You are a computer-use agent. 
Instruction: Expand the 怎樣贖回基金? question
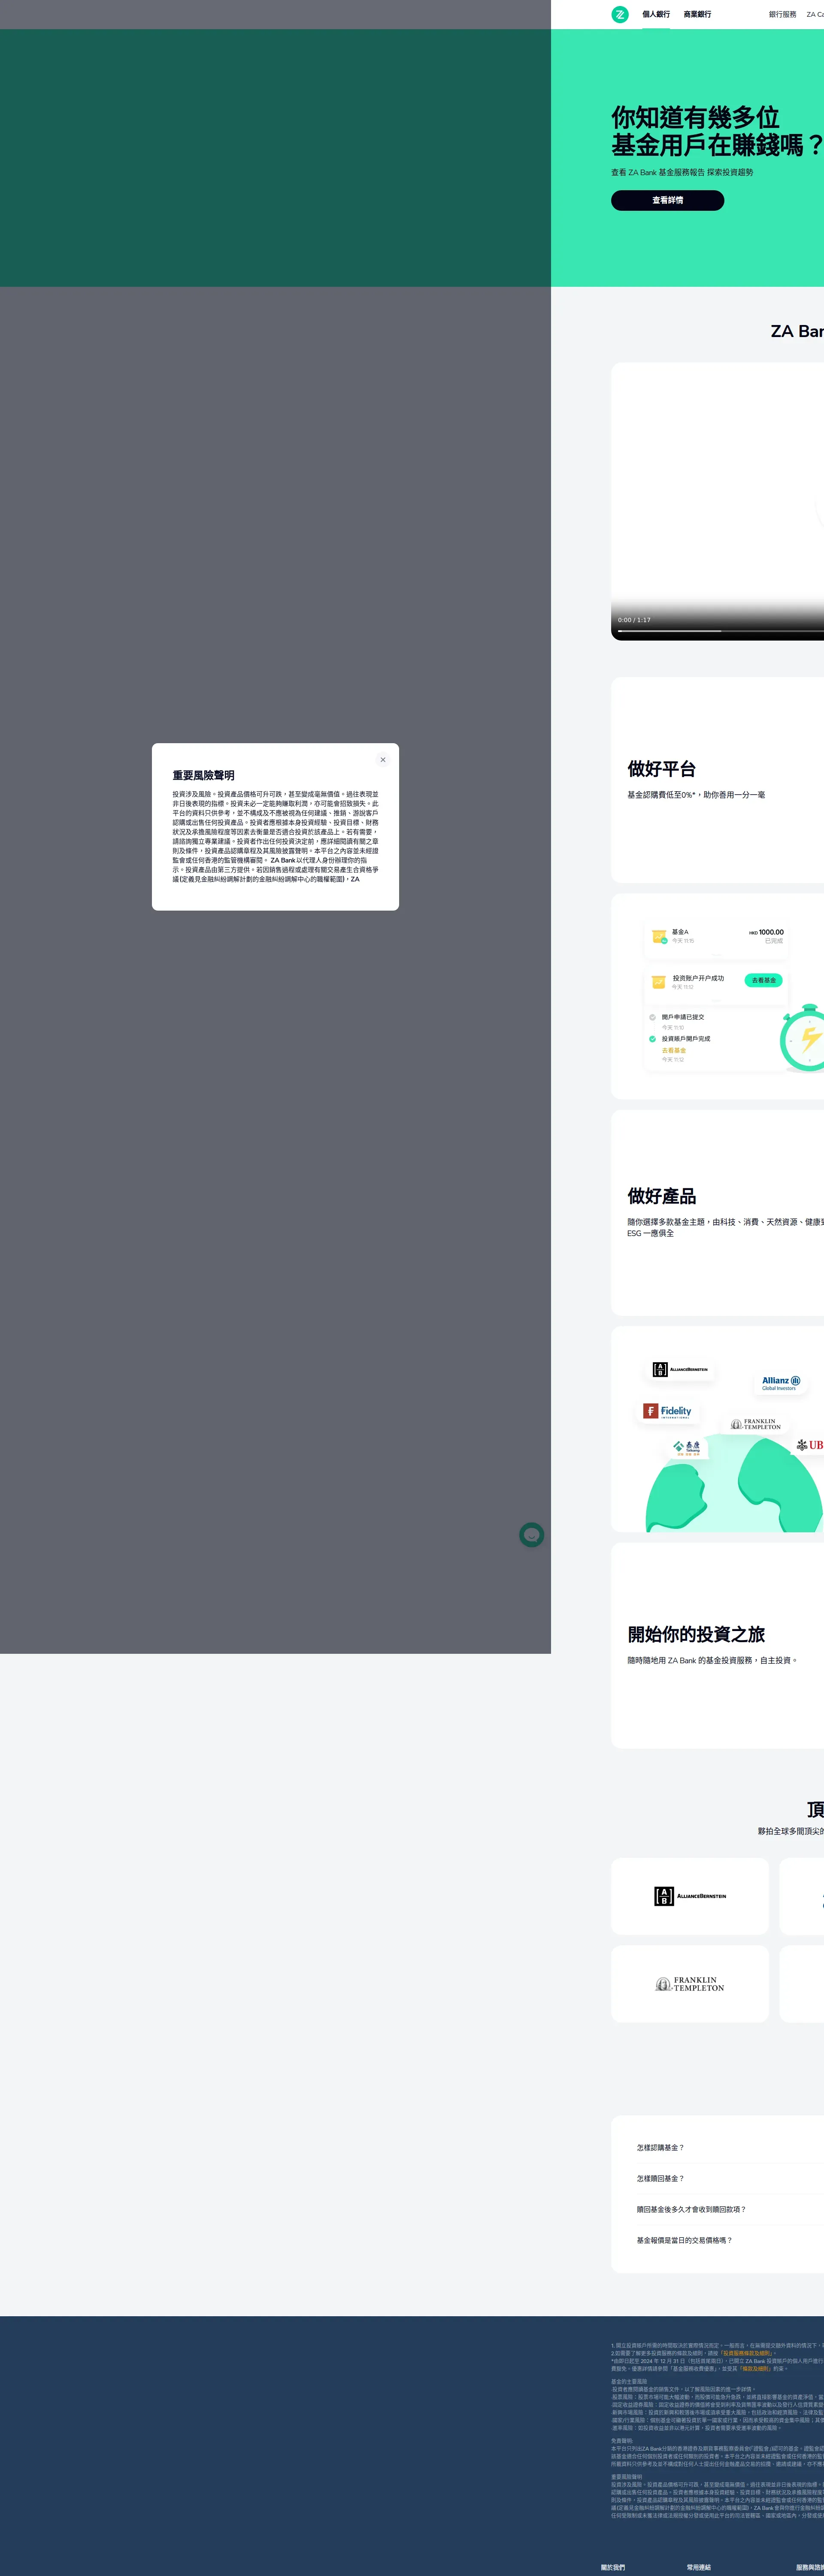[x=730, y=2179]
